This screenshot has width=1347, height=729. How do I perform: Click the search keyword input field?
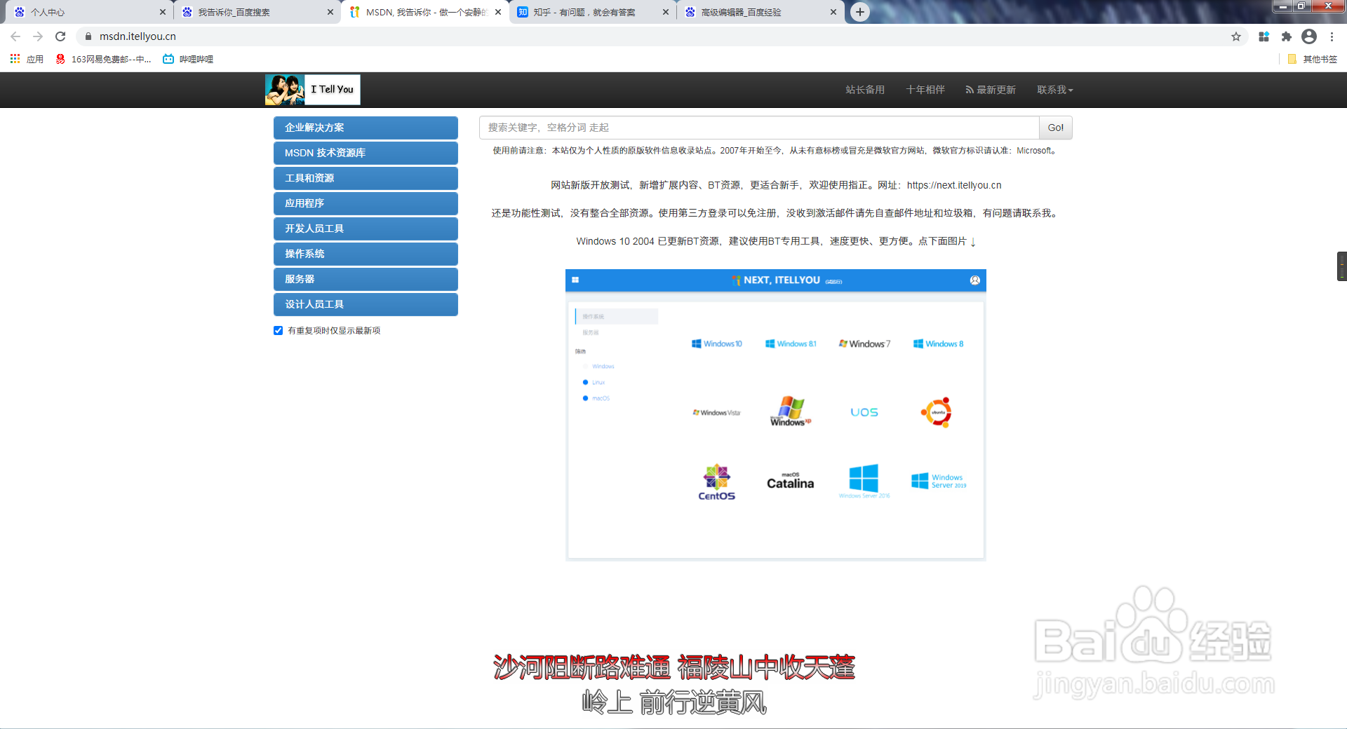point(759,128)
